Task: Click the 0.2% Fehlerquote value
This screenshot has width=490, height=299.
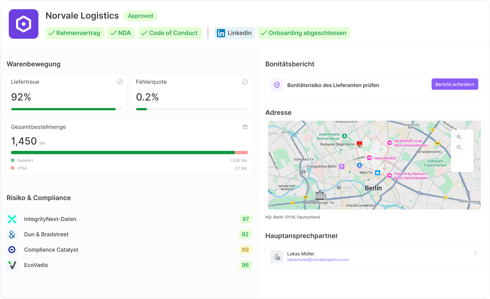Action: click(x=147, y=97)
